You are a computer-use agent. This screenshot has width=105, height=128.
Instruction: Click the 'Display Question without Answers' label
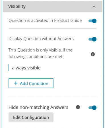(x=41, y=39)
